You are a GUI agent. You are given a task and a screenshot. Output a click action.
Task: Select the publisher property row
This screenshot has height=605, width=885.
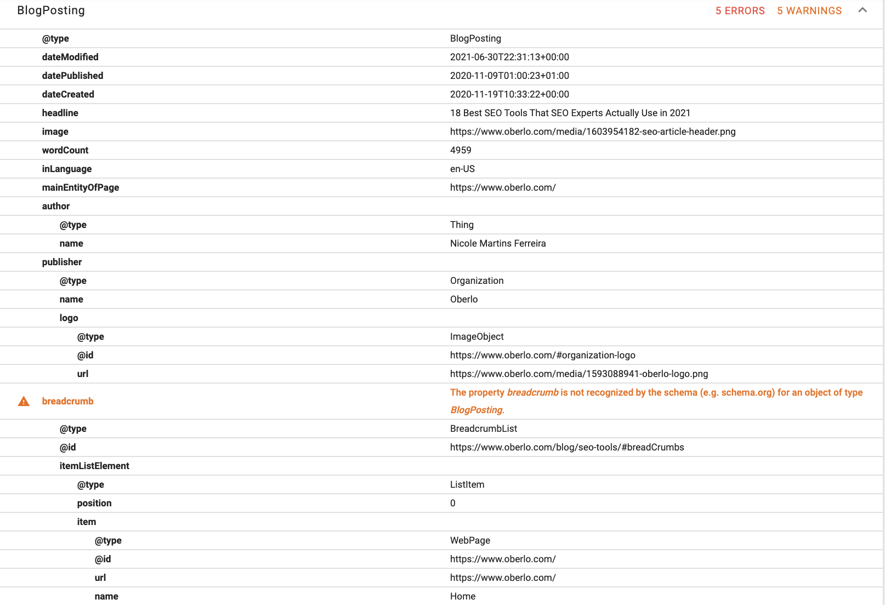[x=61, y=262]
